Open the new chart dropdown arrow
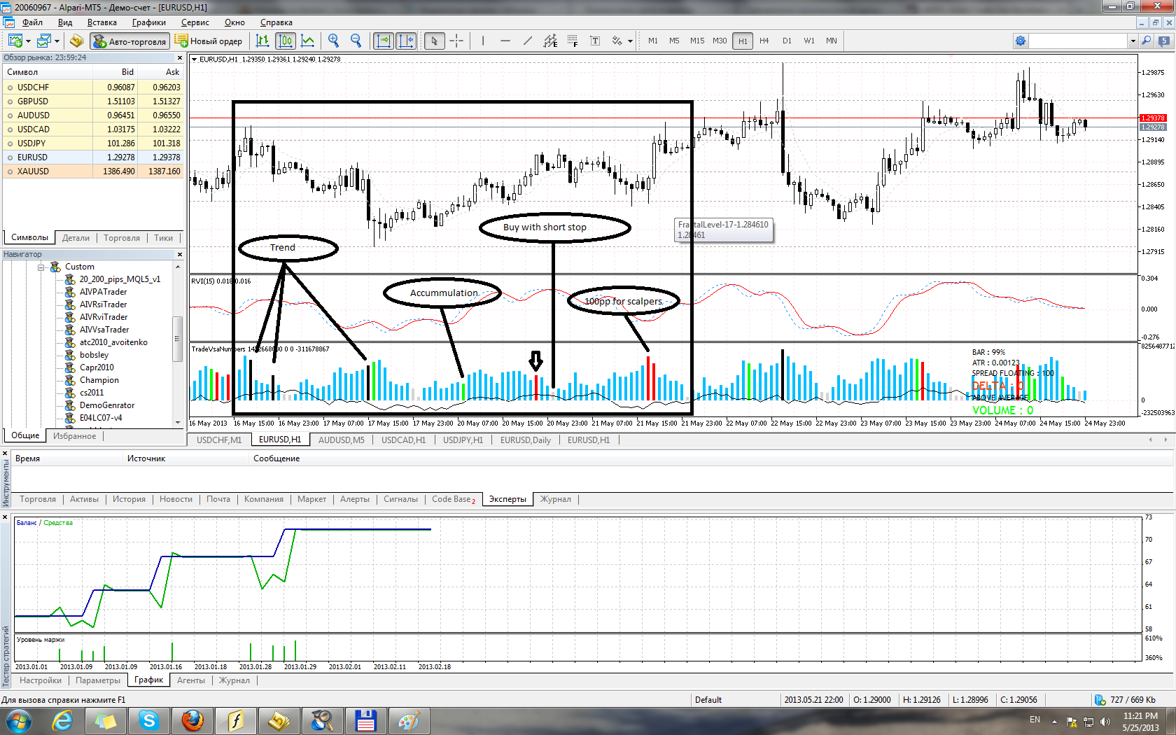 tap(28, 41)
